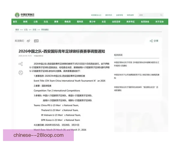Click the print icon left of the article
The image size is (180, 144).
(x=21, y=73)
